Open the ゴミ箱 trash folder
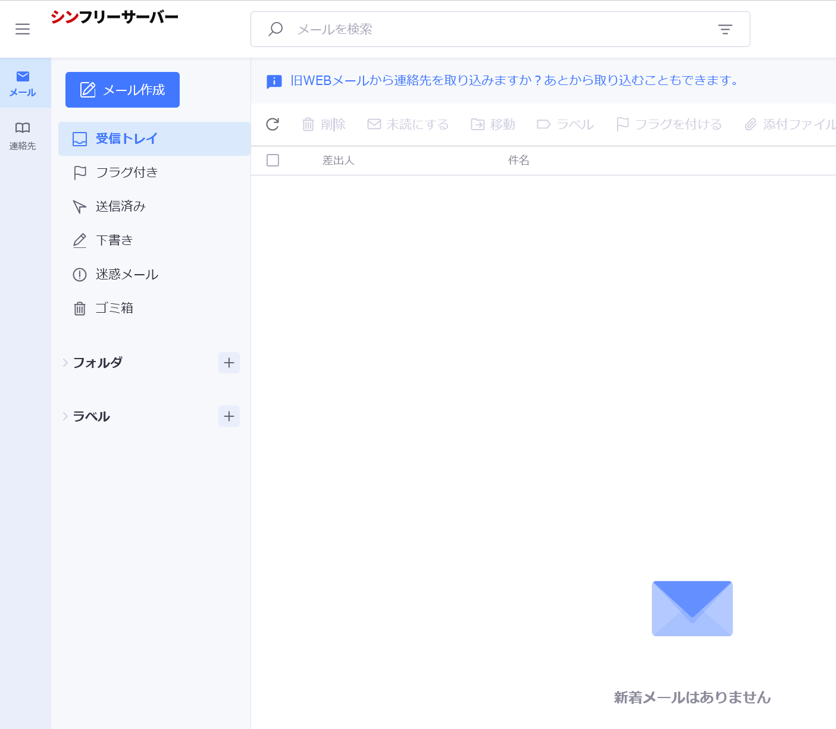Screen dimensions: 836x729 (x=114, y=308)
